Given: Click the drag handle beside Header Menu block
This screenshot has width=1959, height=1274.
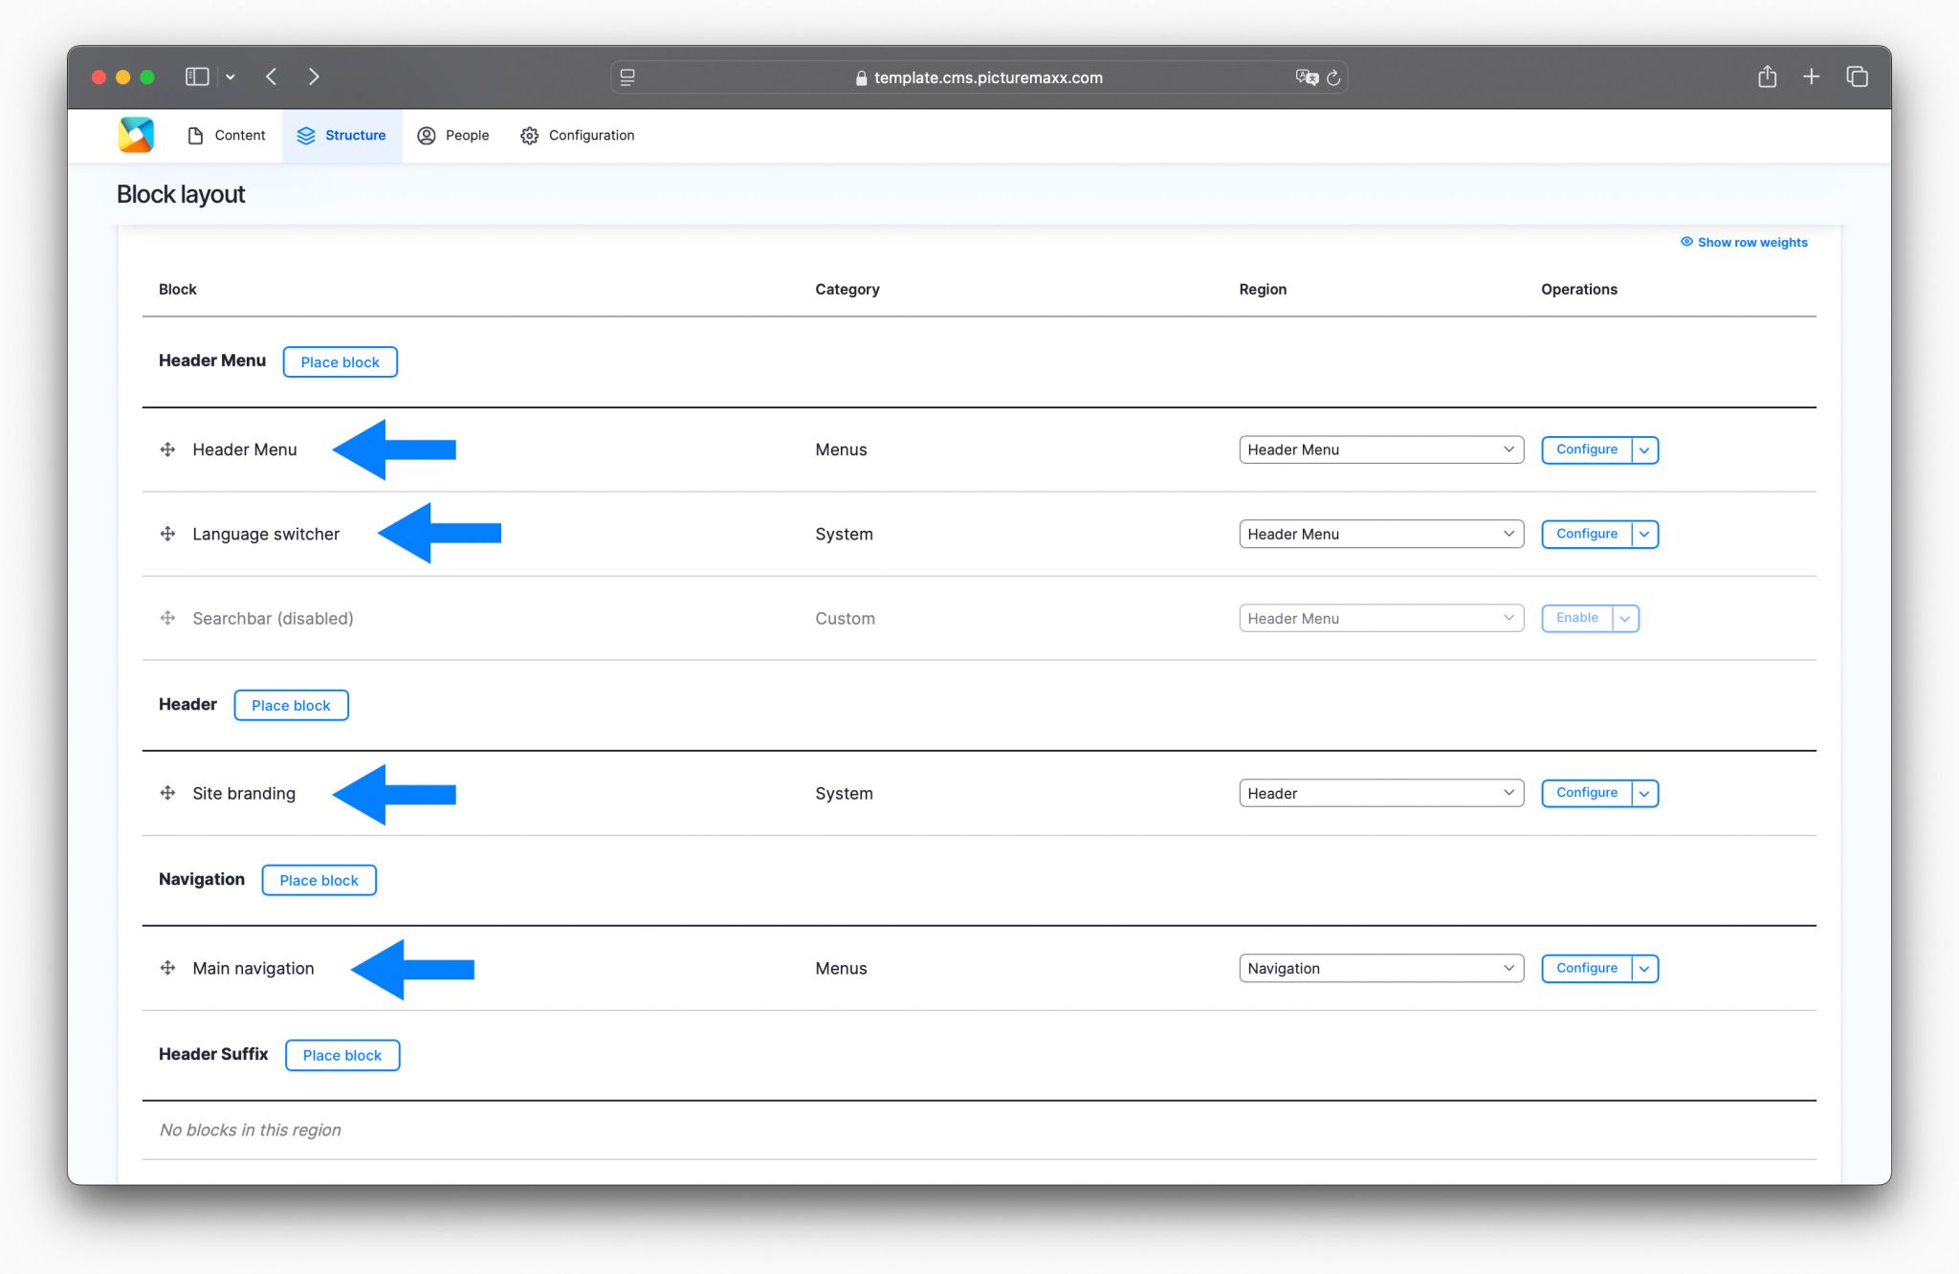Looking at the screenshot, I should click(x=168, y=450).
